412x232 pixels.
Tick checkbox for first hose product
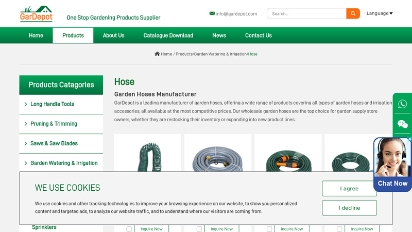pos(129,229)
